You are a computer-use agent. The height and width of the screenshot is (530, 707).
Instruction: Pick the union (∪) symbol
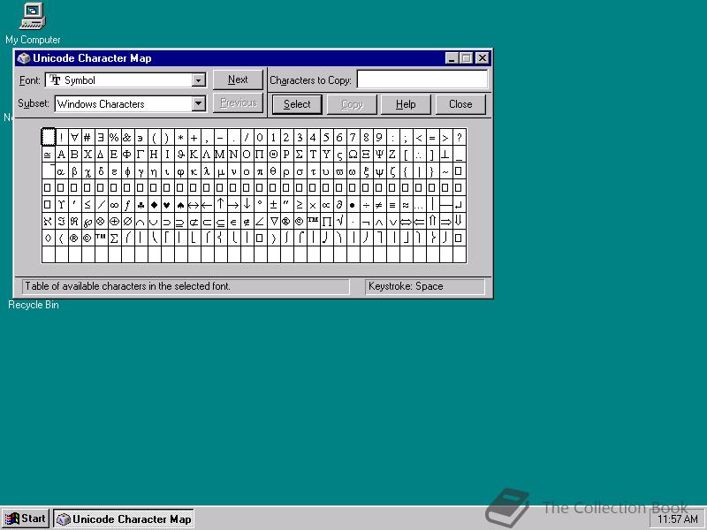coord(154,222)
